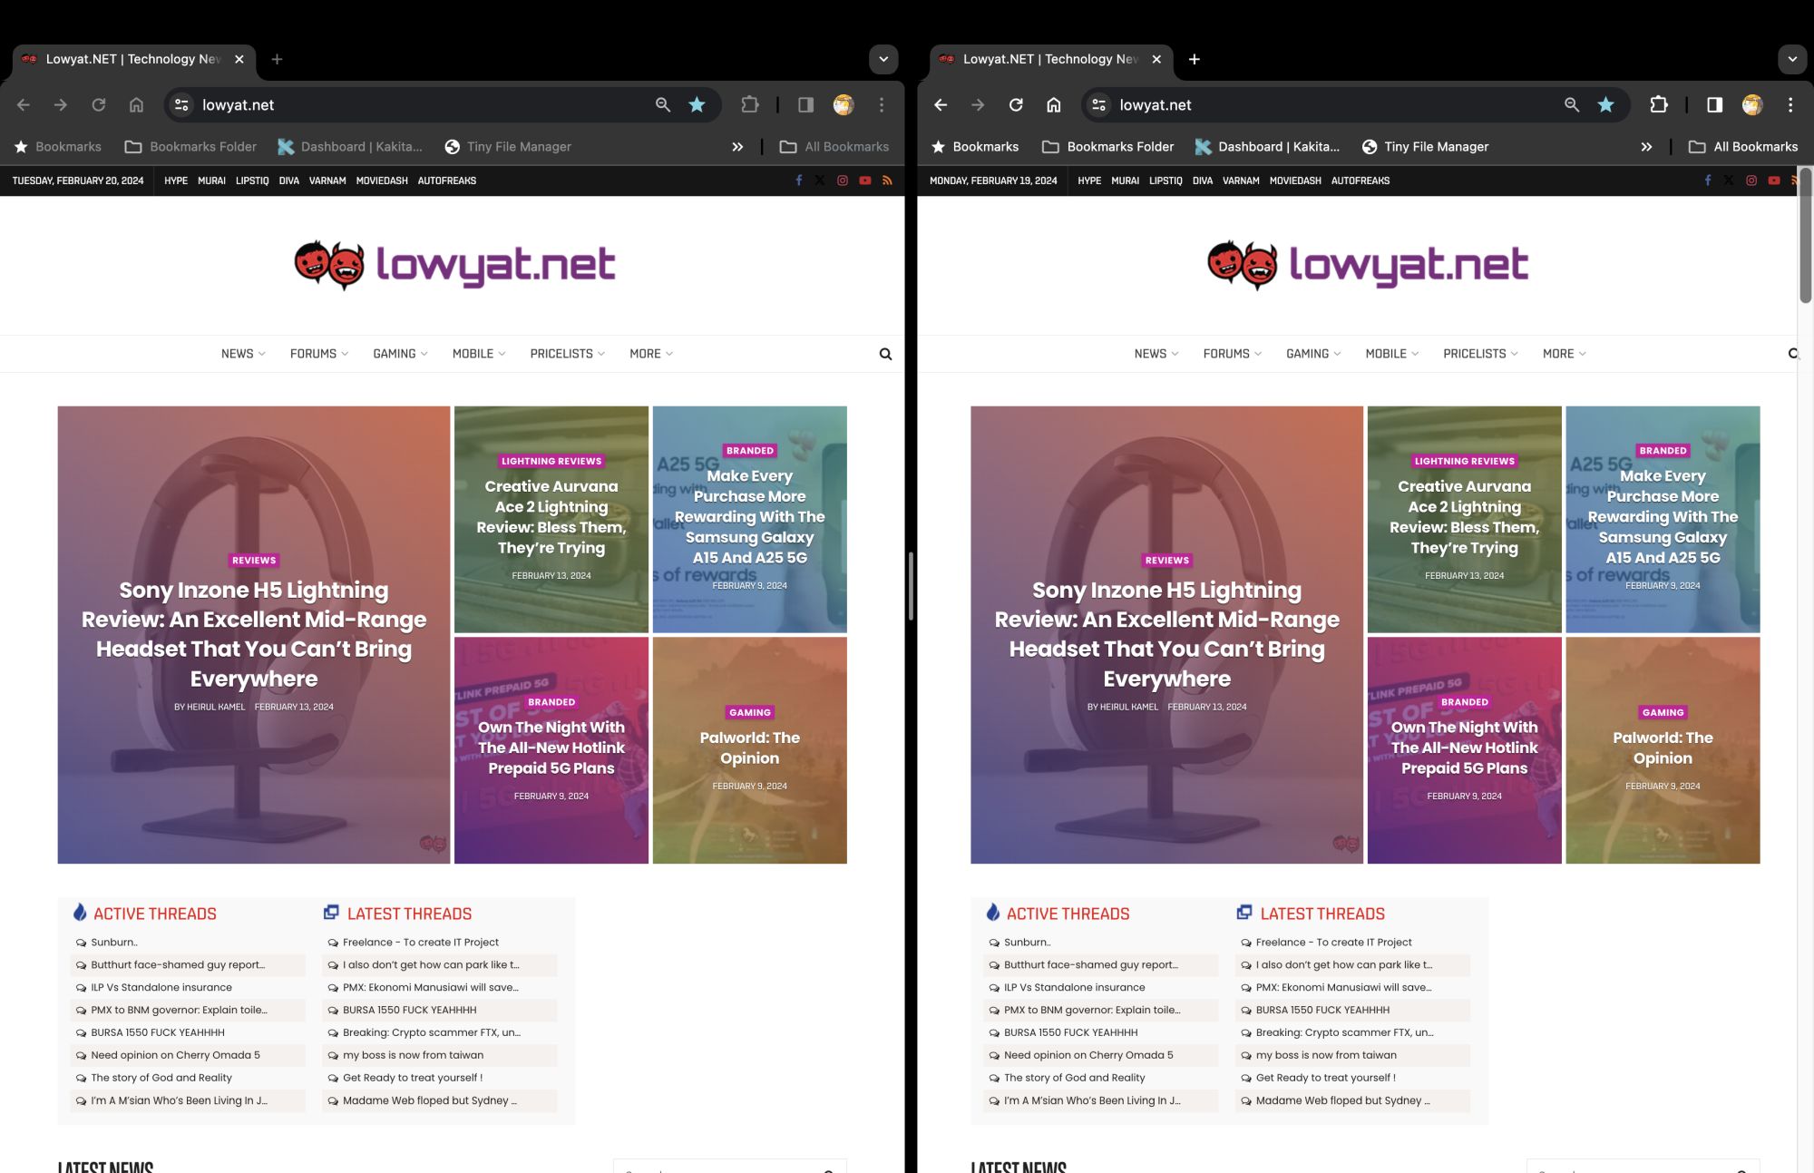Open Sony Inzone H5 review tile, left page
Image resolution: width=1814 pixels, height=1173 pixels.
click(254, 634)
